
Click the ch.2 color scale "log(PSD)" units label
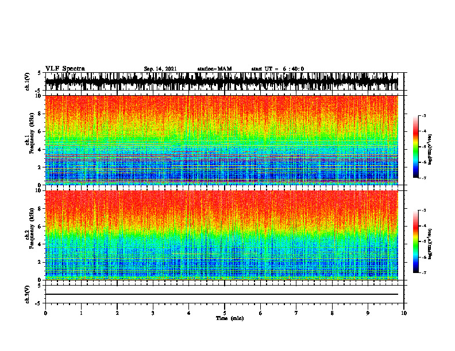pyautogui.click(x=430, y=244)
